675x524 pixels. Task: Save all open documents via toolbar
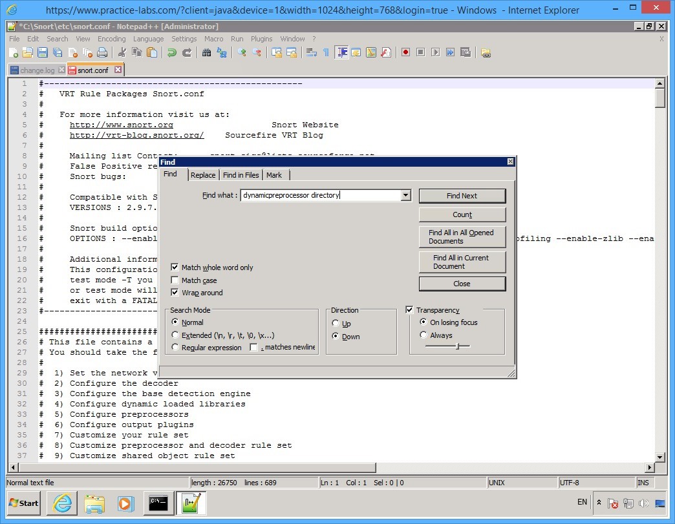pos(58,52)
